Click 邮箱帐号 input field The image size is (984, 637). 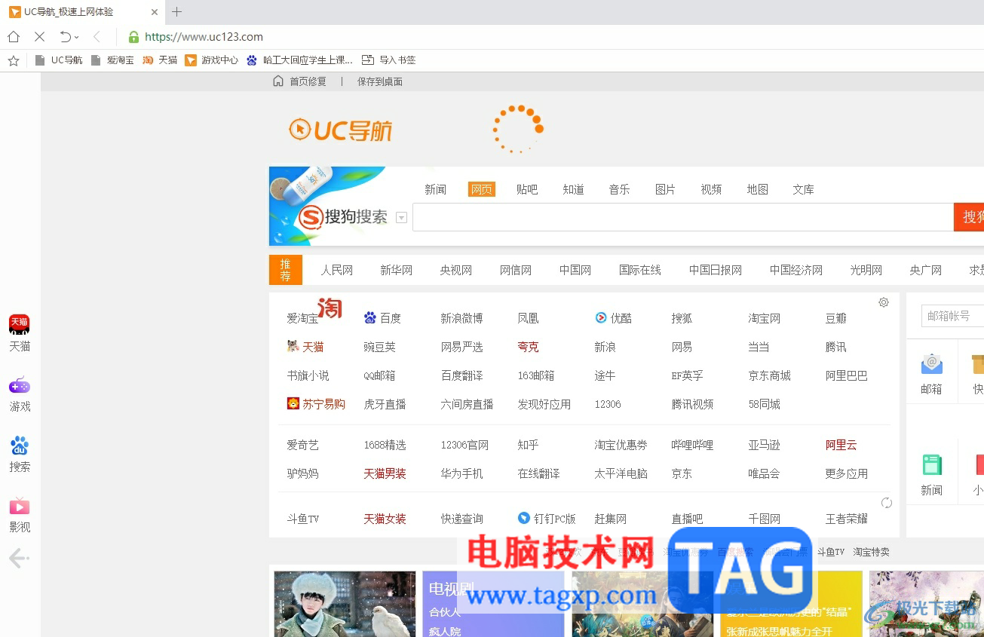tap(952, 316)
